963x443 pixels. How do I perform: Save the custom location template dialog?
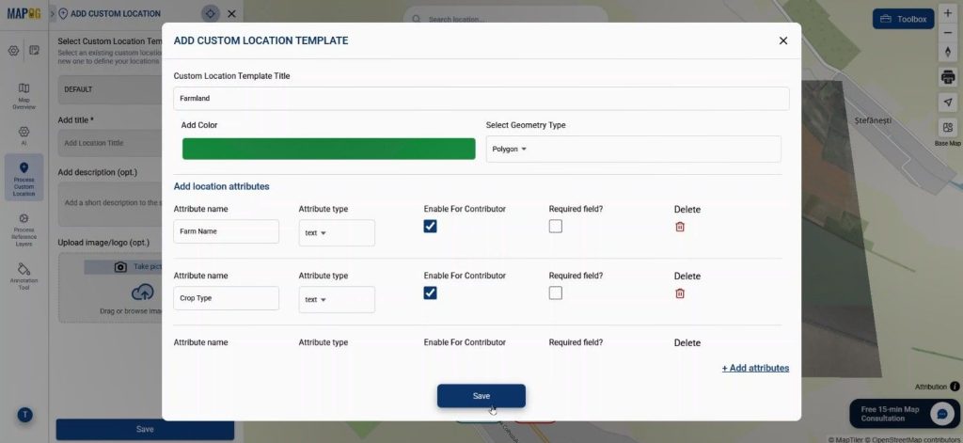click(481, 396)
